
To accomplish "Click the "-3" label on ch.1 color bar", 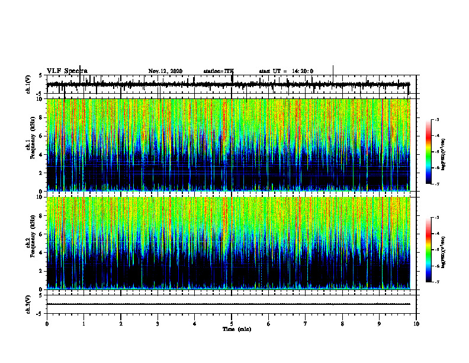I will tap(437, 119).
